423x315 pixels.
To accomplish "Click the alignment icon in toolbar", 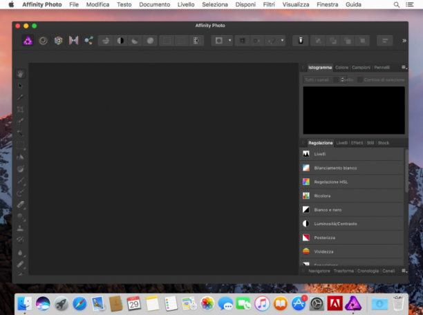I will click(385, 41).
